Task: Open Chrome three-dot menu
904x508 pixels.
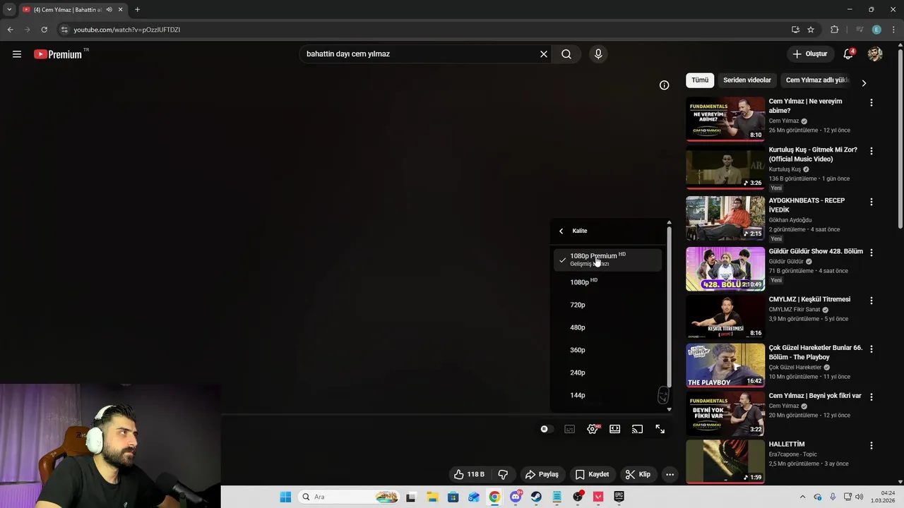Action: pyautogui.click(x=893, y=30)
